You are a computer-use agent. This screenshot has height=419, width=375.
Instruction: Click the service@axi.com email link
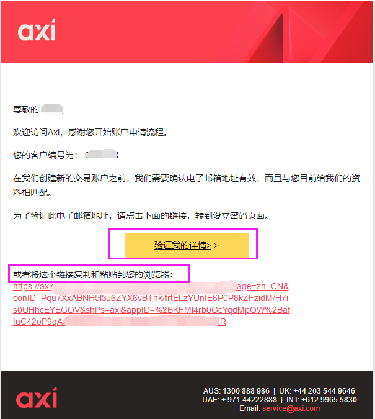(x=291, y=408)
